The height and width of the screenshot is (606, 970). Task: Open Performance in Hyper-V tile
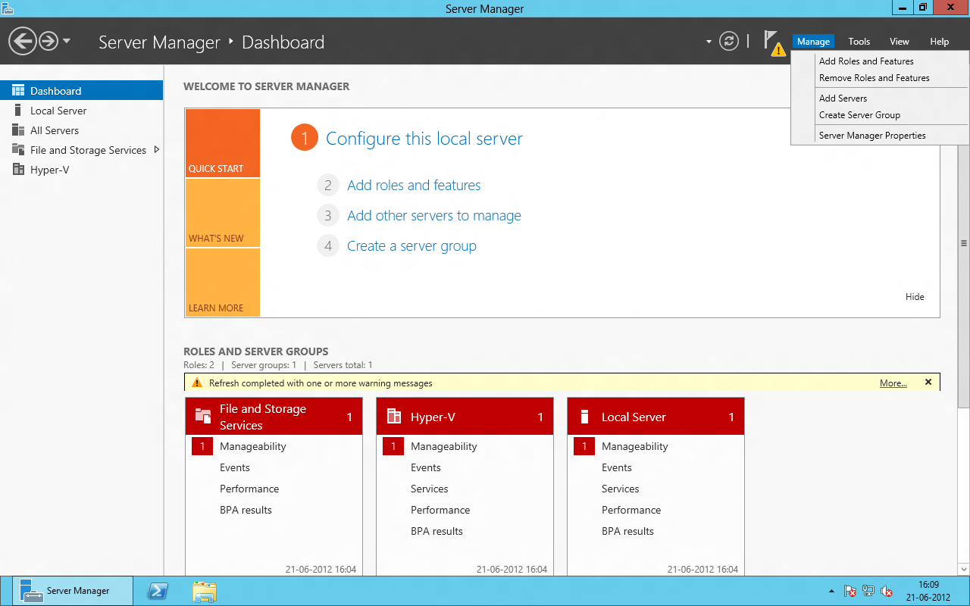pyautogui.click(x=440, y=511)
